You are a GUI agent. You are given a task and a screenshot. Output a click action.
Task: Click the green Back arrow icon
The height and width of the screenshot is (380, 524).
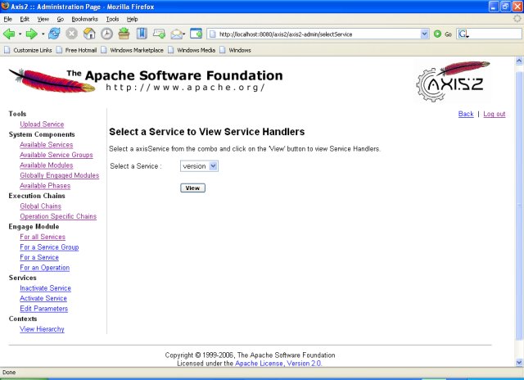click(x=9, y=34)
